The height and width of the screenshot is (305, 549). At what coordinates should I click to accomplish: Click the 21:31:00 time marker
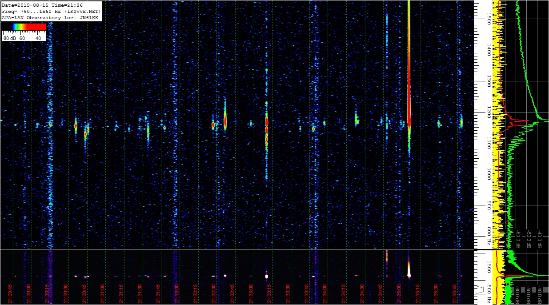point(103,294)
